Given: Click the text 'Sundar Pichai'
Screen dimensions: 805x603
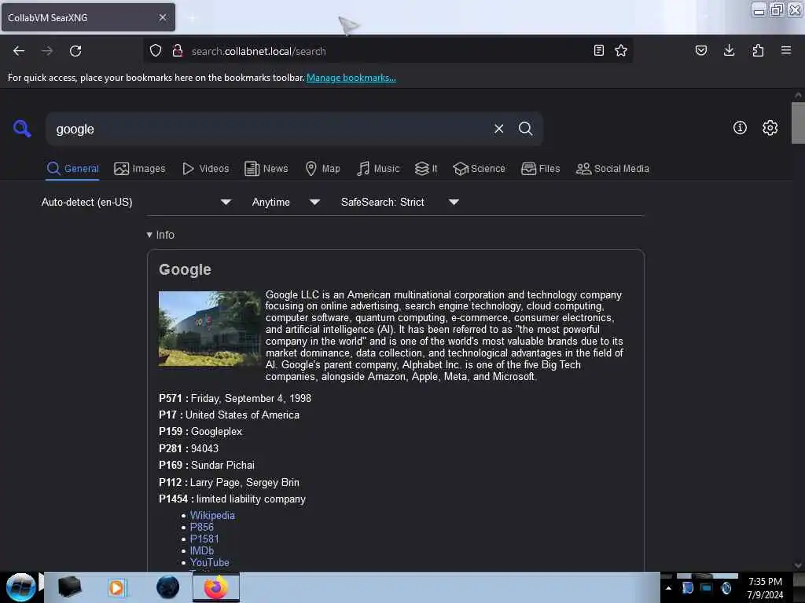Looking at the screenshot, I should (x=222, y=465).
